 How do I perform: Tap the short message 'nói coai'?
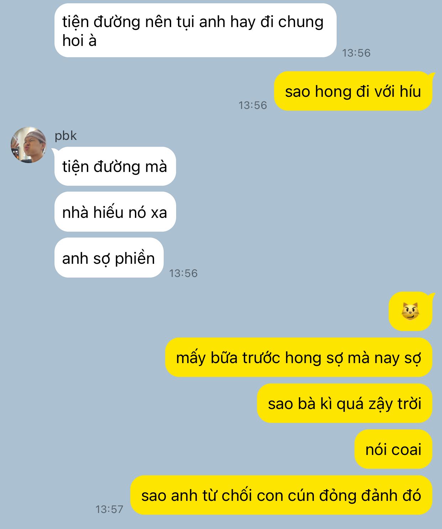tap(393, 449)
